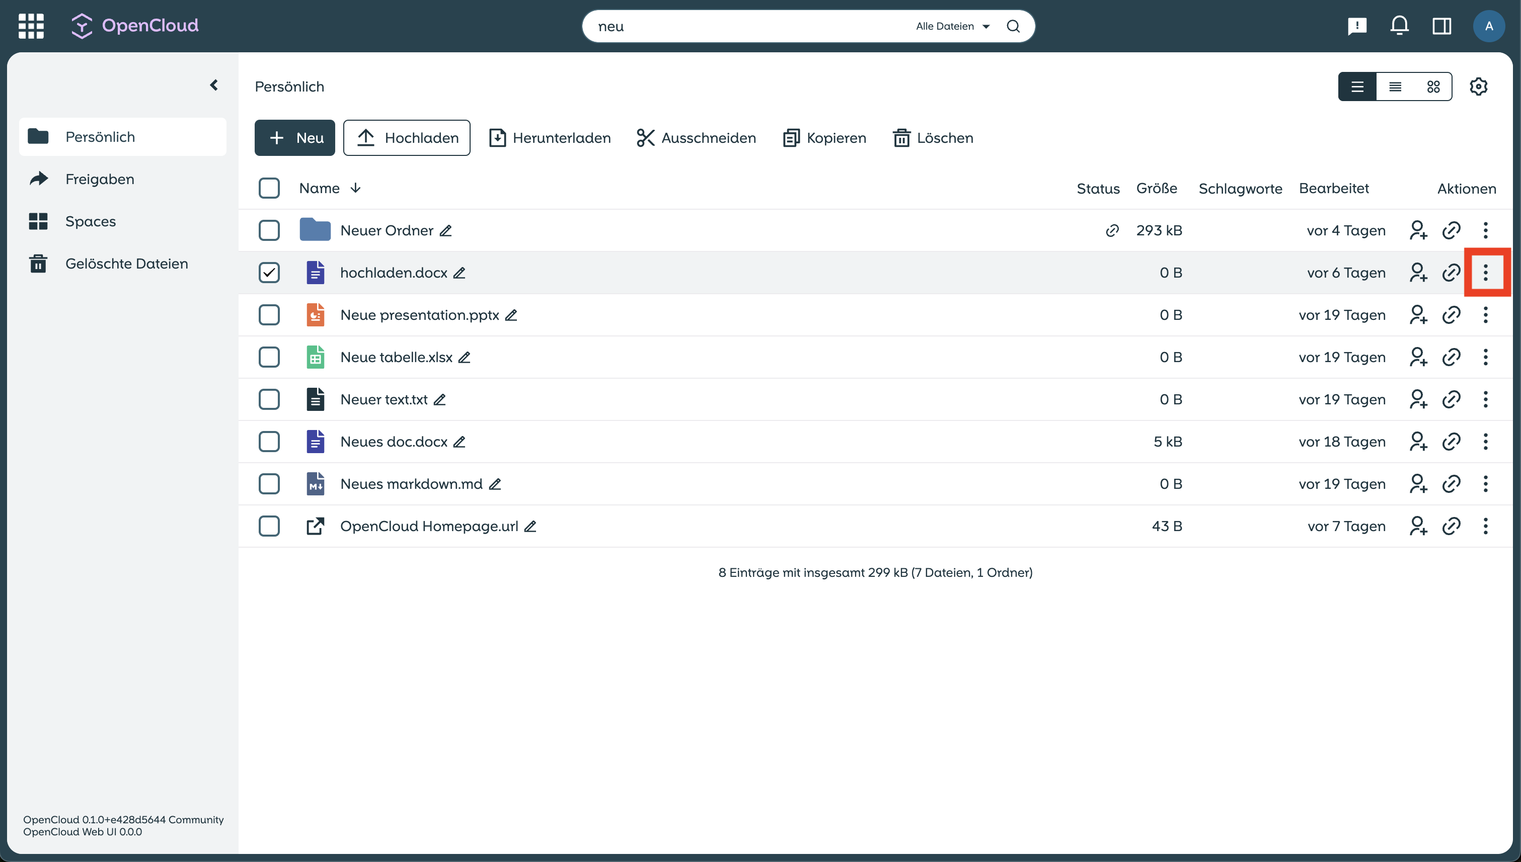
Task: Rename Neue tabelle.xlsx via pencil icon
Action: [465, 357]
